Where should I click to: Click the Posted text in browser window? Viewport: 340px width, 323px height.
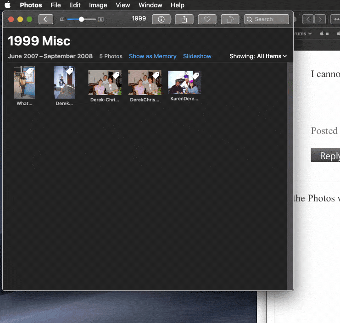pos(324,131)
